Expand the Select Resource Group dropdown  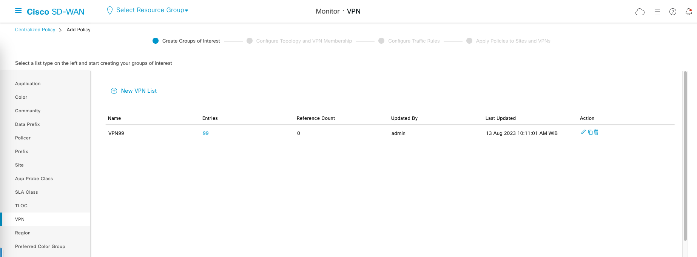coord(152,10)
